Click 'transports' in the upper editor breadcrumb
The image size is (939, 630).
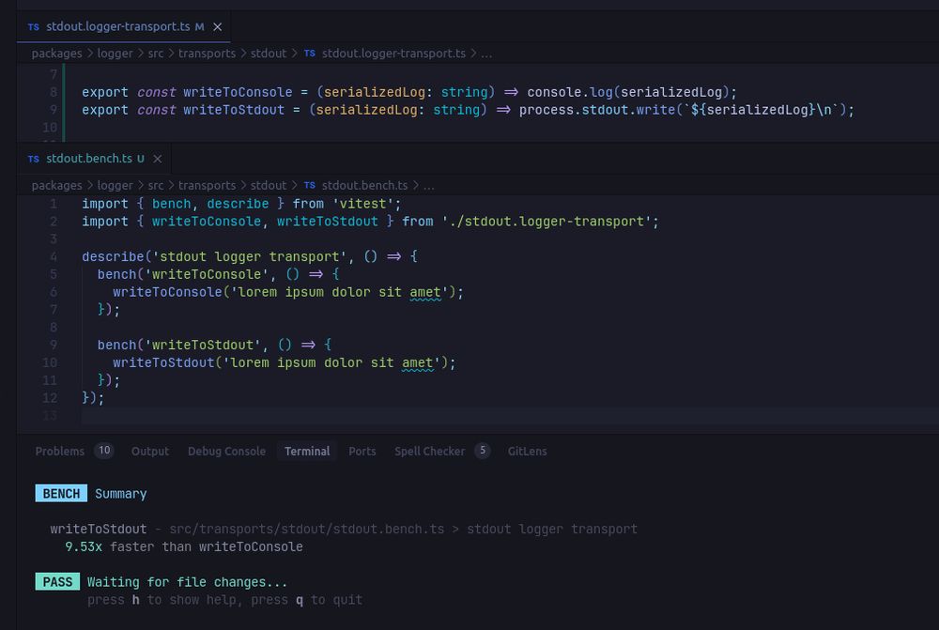207,54
